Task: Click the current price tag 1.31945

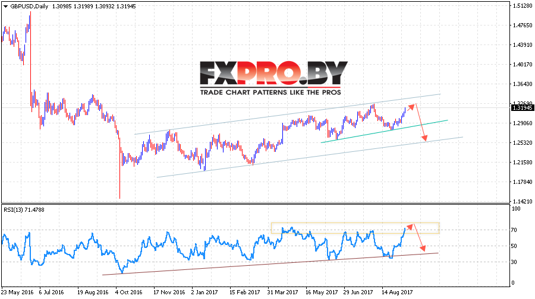Action: point(522,107)
